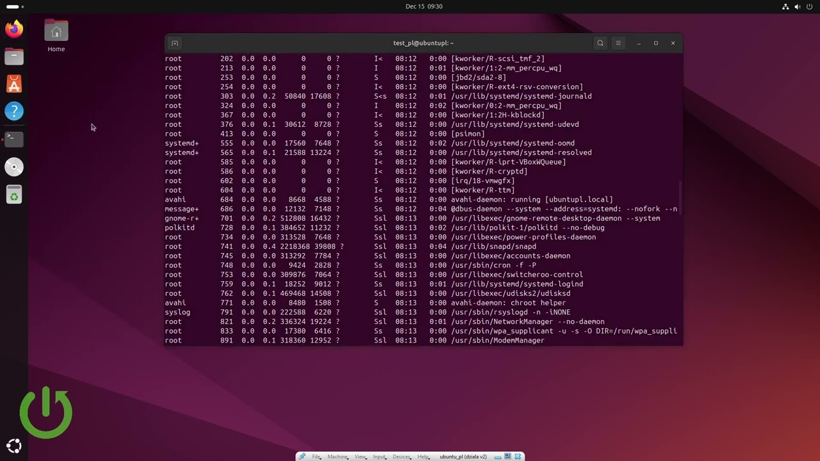Open Firefox from the dock
Screen dimensions: 820x461
coord(14,29)
